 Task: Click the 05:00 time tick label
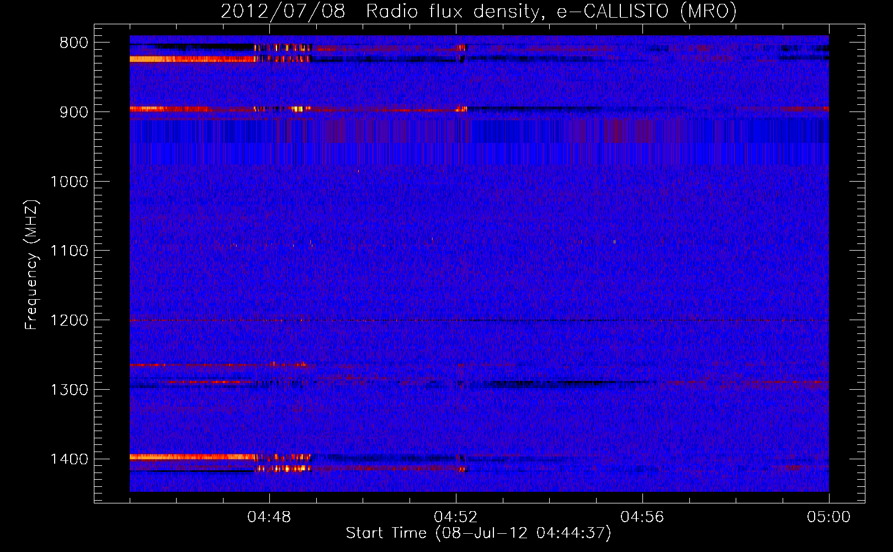(829, 517)
